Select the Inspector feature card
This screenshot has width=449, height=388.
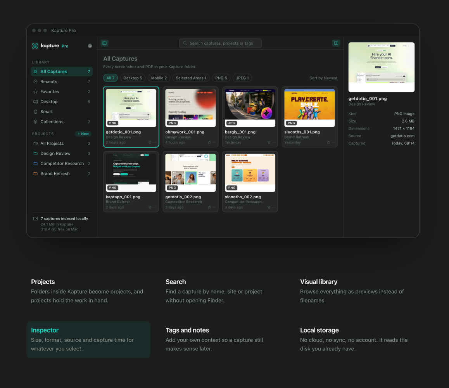point(88,339)
